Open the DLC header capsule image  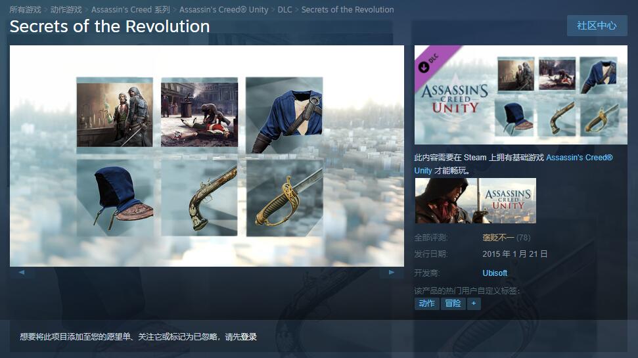[x=521, y=95]
